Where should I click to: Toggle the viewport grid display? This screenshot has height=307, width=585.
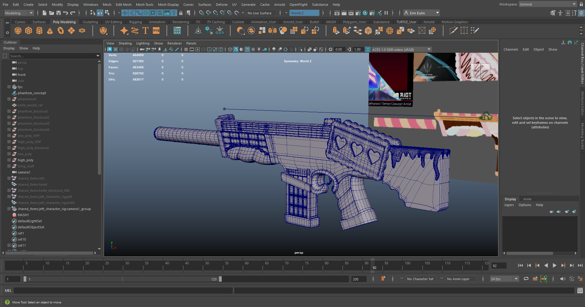point(186,49)
